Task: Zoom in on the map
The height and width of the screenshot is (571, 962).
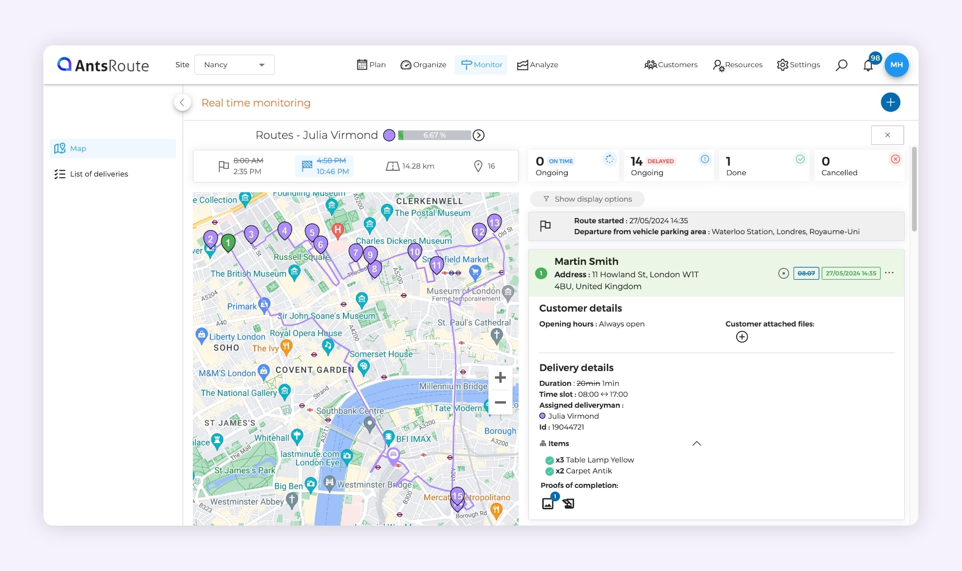Action: [500, 377]
